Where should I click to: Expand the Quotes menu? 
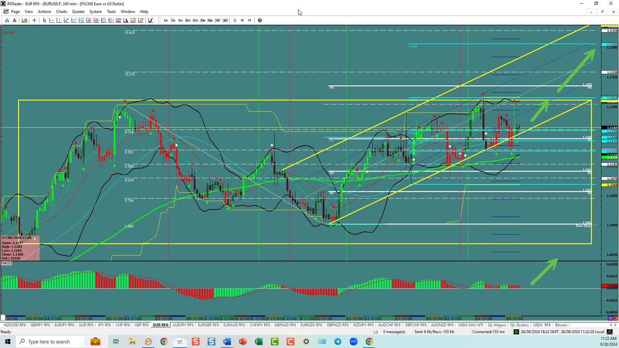[78, 12]
